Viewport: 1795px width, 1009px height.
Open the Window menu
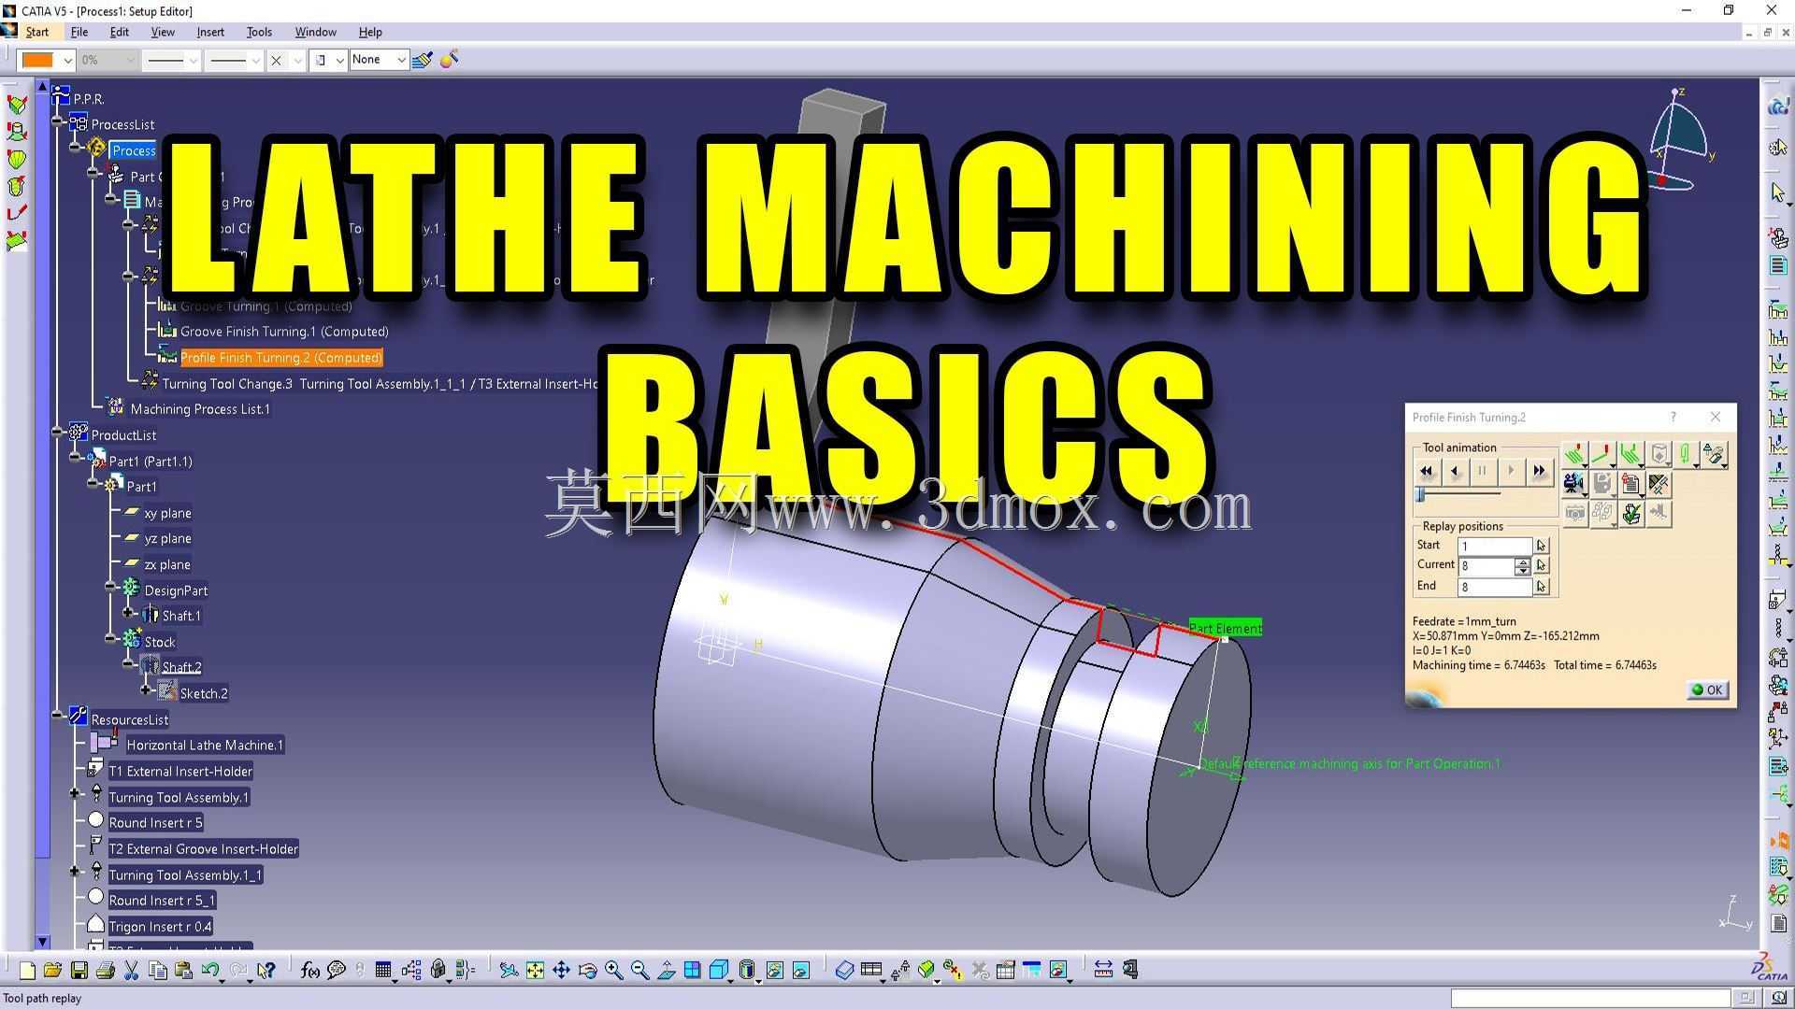click(316, 32)
